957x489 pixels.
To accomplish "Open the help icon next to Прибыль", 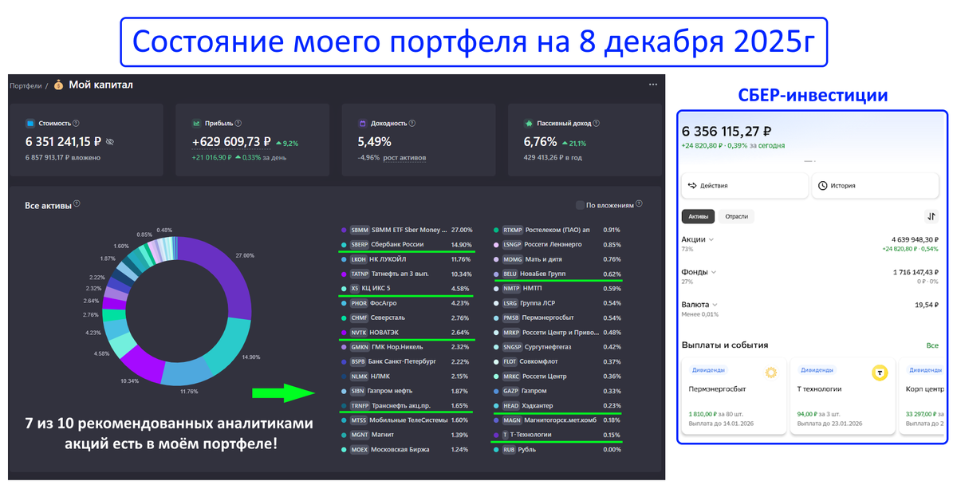I will tap(238, 124).
